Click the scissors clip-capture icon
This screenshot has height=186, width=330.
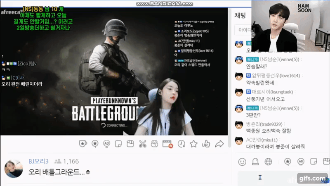(142, 144)
